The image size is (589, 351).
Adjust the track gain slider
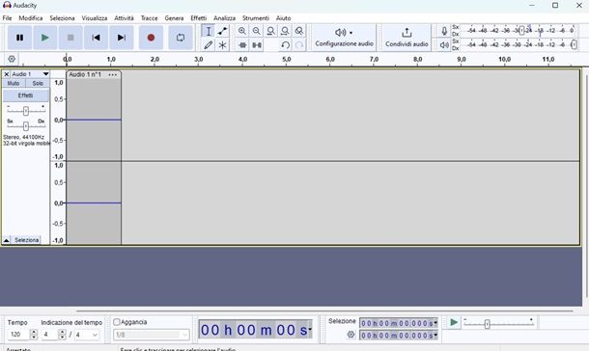25,111
